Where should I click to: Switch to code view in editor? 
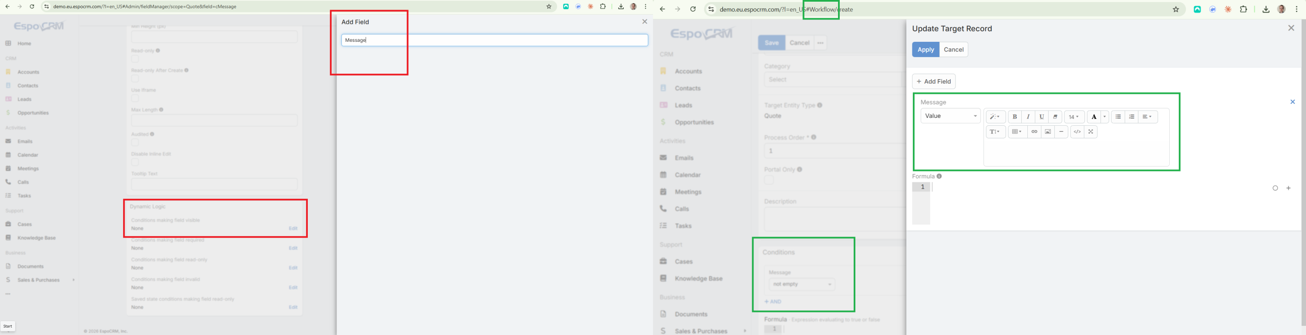point(1077,132)
